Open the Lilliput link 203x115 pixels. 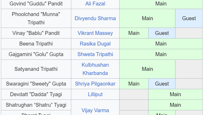(95, 94)
